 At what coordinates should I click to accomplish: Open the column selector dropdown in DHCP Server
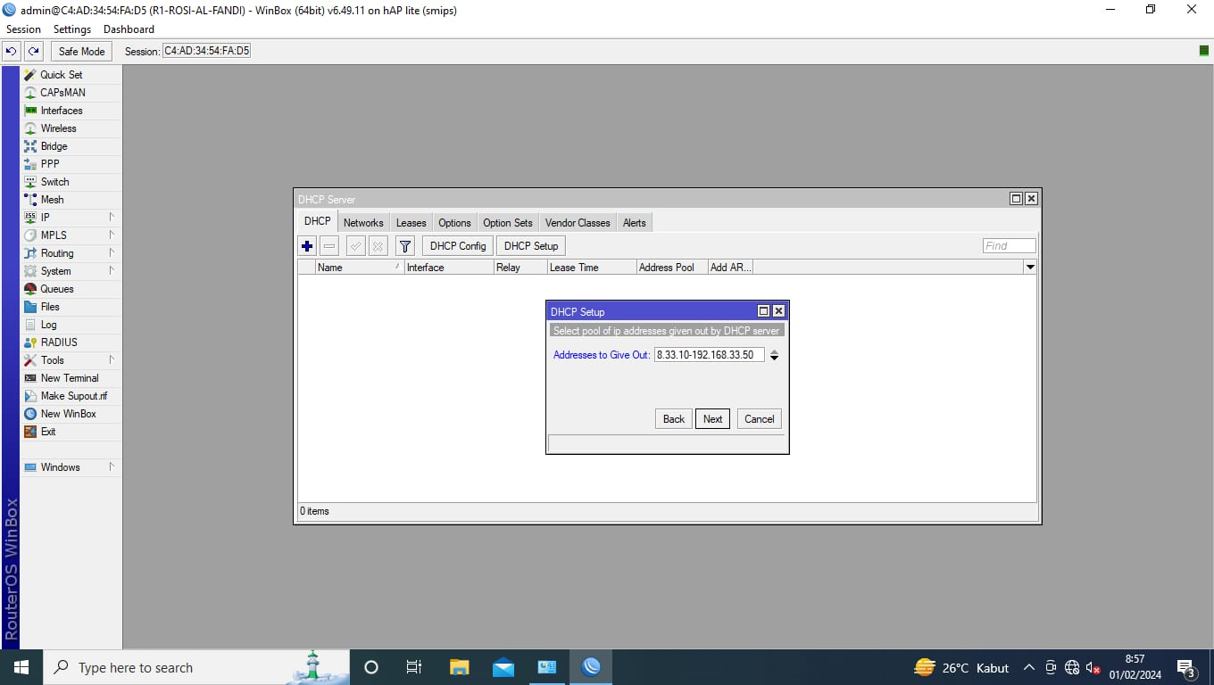(1030, 268)
